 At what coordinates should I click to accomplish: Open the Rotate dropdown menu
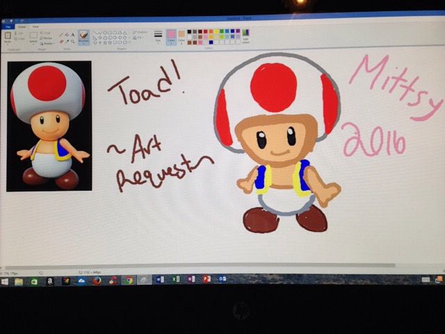tap(47, 43)
